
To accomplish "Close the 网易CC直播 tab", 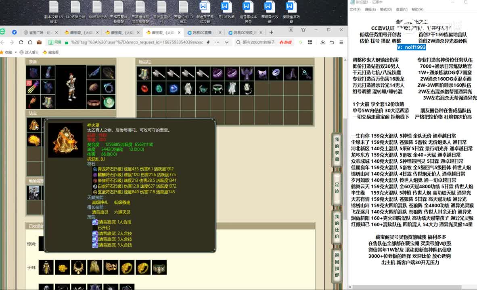I will coord(220,33).
